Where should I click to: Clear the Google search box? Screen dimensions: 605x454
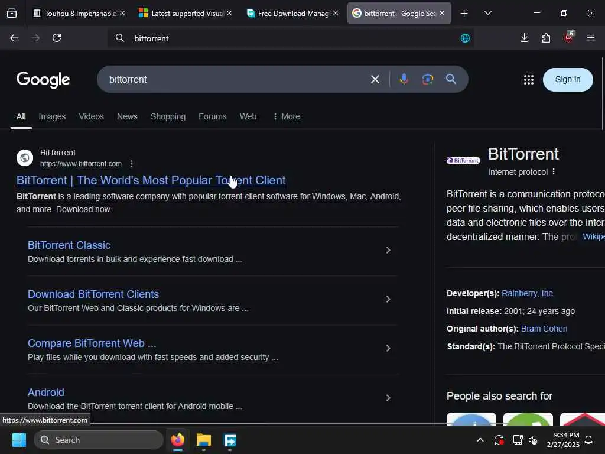pos(375,80)
